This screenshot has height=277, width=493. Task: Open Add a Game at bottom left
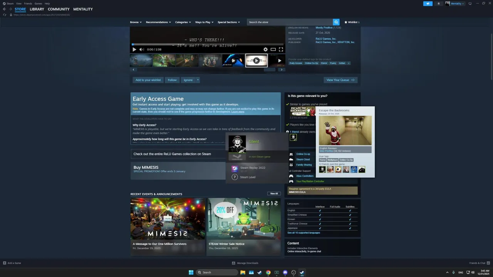(12, 263)
